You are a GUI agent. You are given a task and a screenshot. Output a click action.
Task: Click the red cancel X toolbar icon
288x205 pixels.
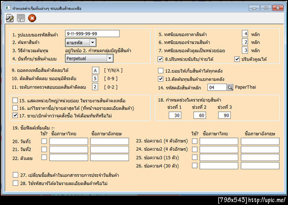click(32, 18)
